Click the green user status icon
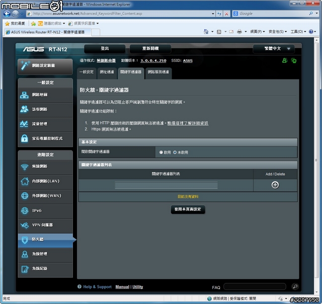 pos(285,60)
